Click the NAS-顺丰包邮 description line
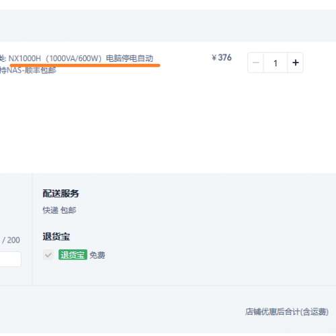Viewport: 336px width, 336px height. [x=28, y=71]
